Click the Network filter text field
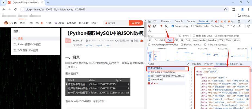252x109 pixels. 162,36
